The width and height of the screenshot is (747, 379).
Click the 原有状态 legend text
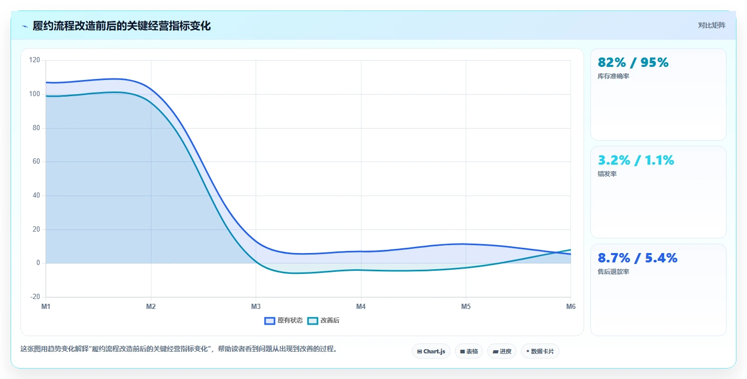[290, 320]
